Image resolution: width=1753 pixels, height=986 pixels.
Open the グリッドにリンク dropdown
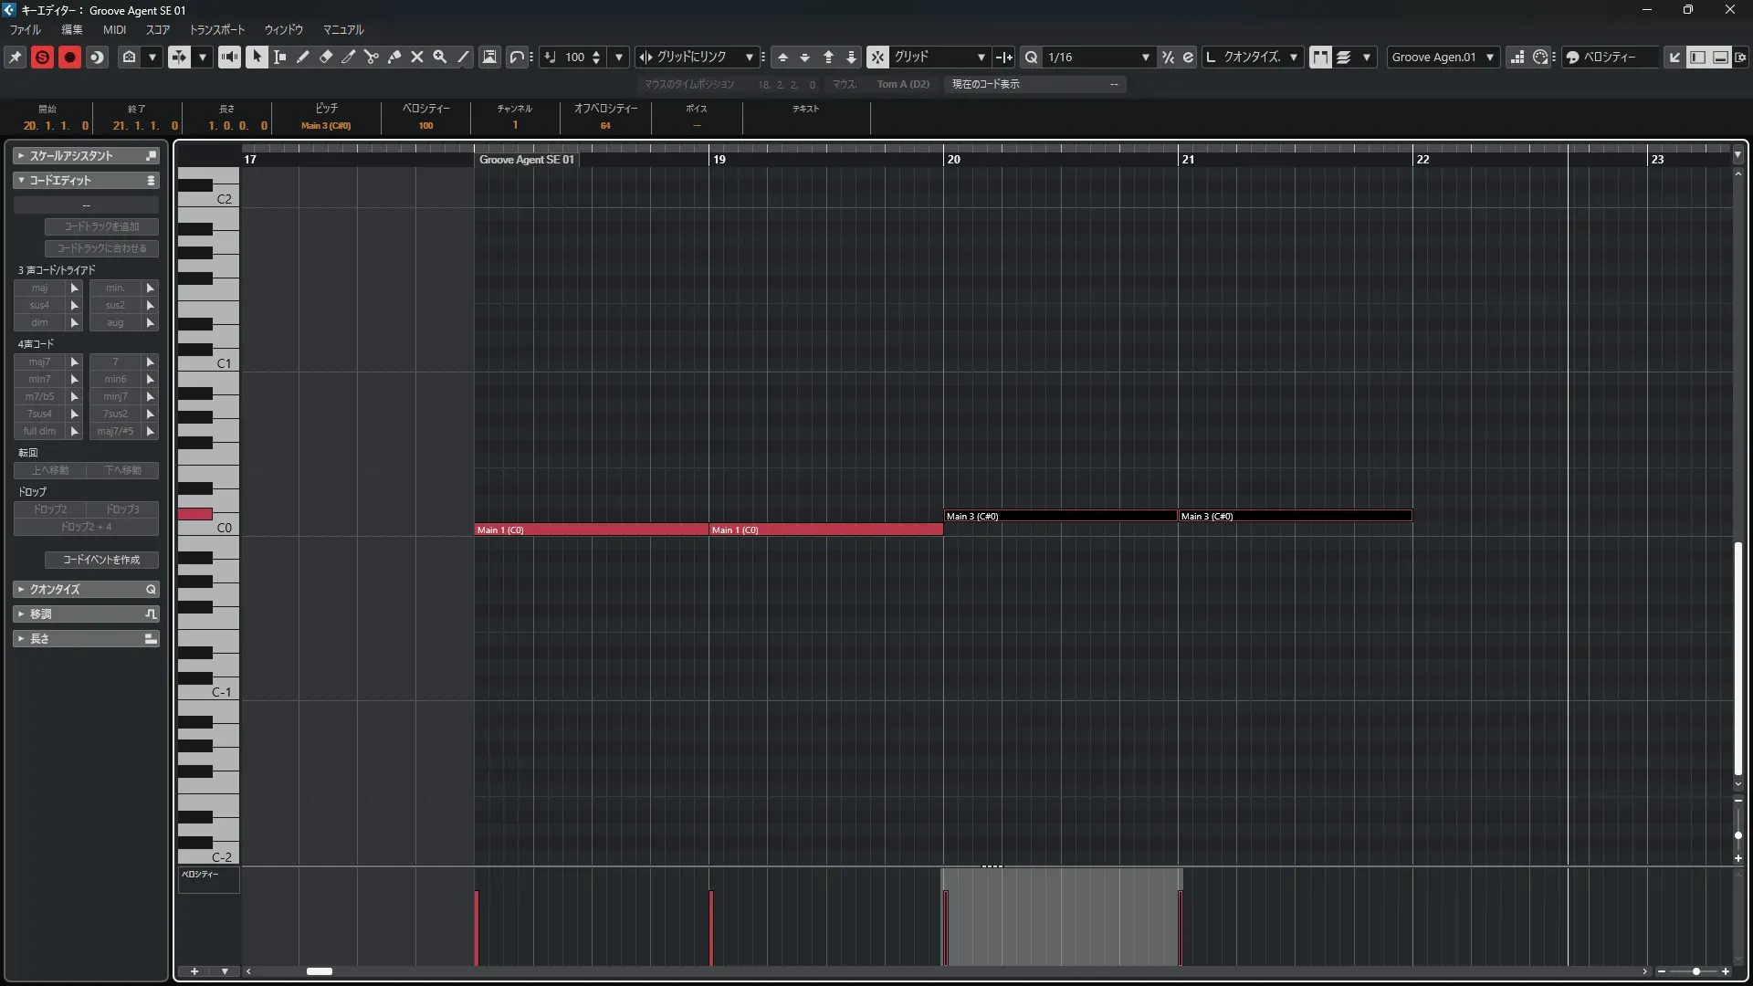click(x=749, y=57)
